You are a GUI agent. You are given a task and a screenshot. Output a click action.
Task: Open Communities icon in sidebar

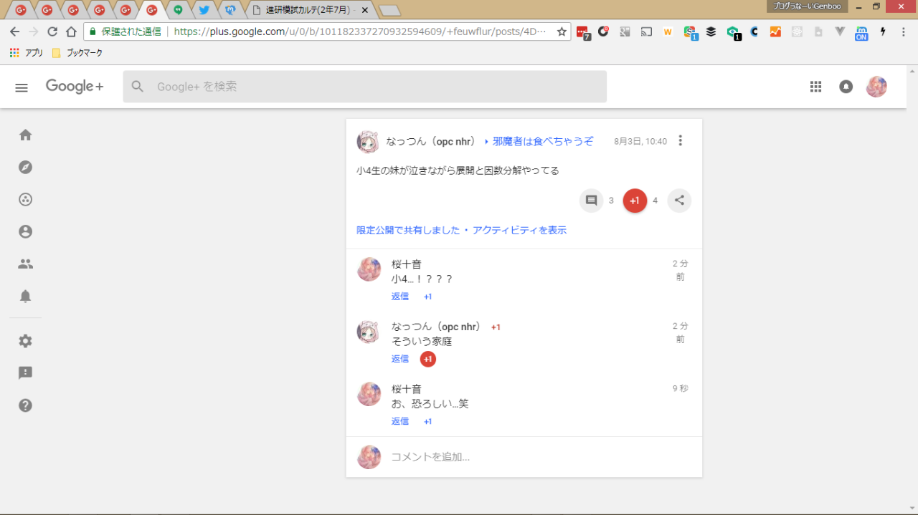[26, 200]
